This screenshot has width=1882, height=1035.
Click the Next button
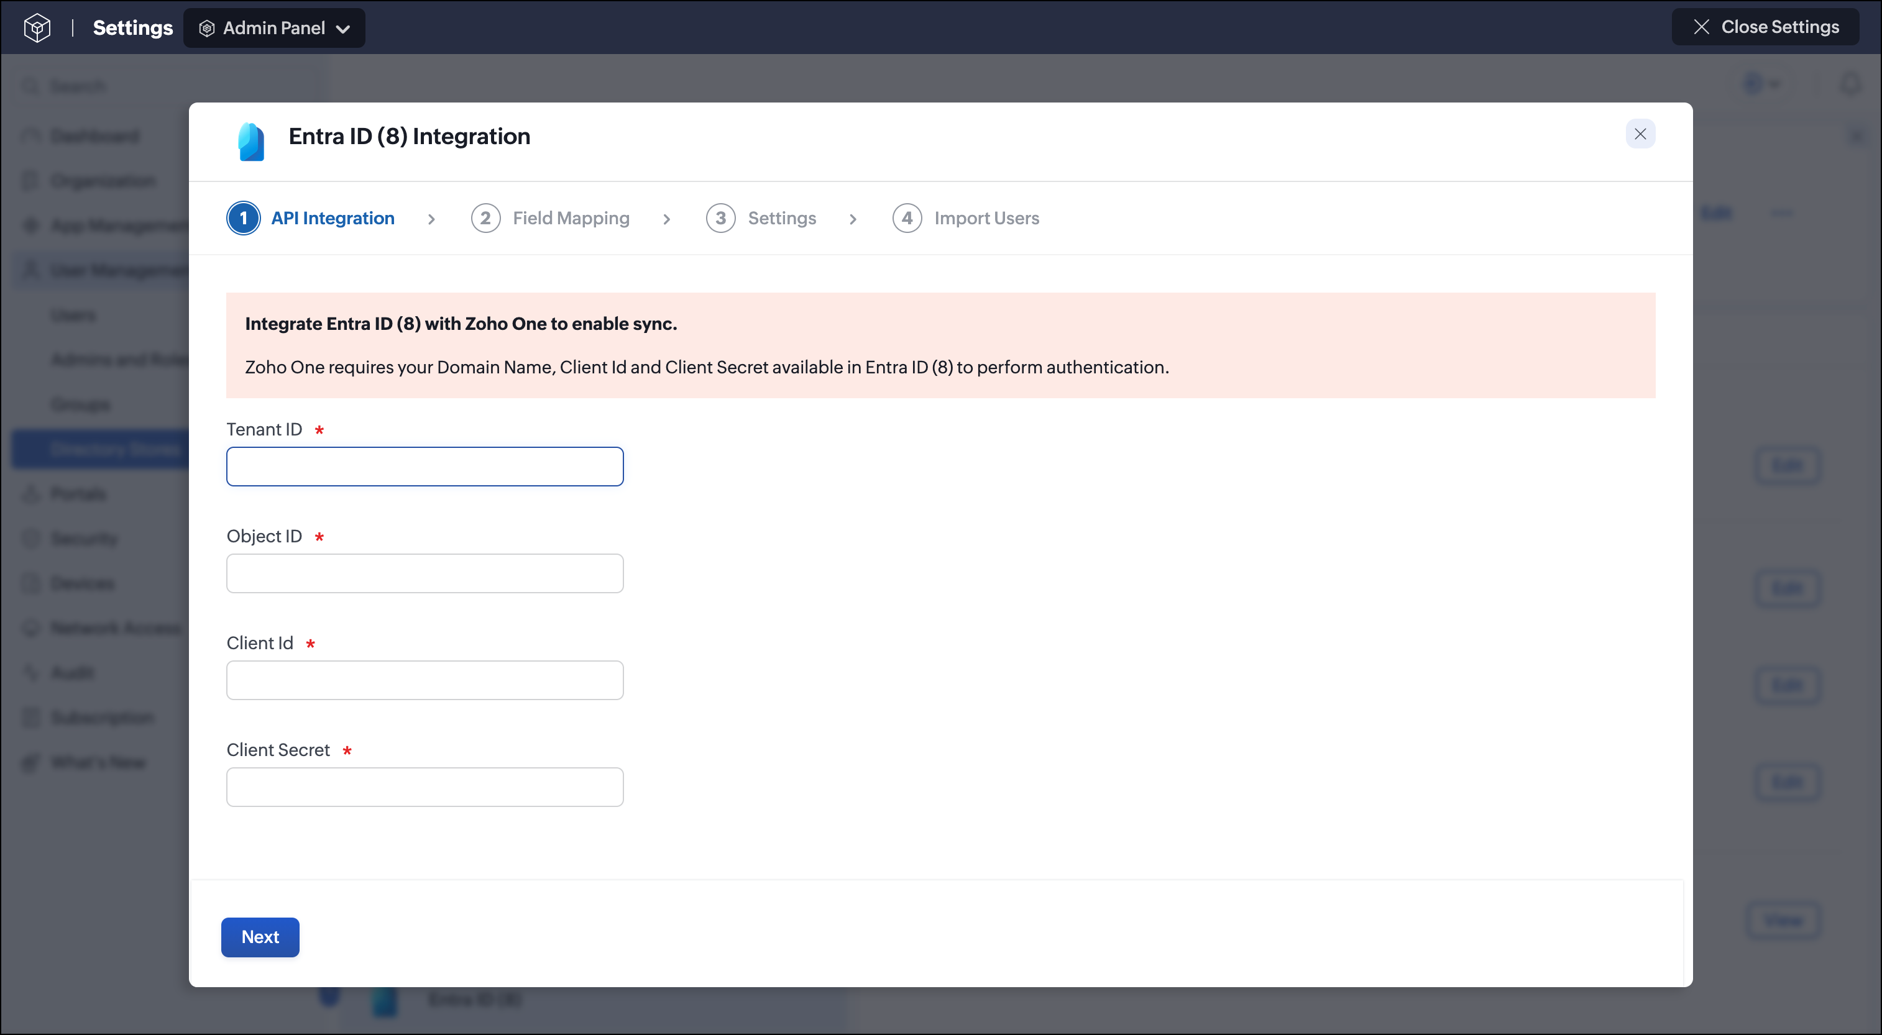pos(260,937)
